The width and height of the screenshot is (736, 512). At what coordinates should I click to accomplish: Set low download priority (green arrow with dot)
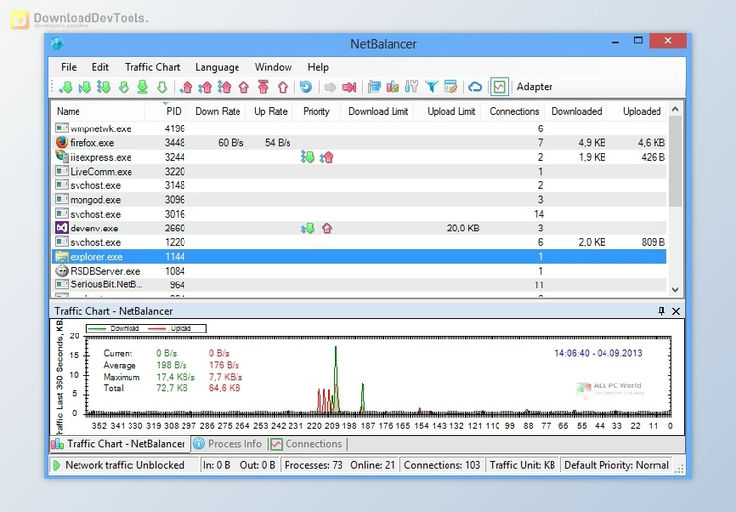click(x=65, y=87)
